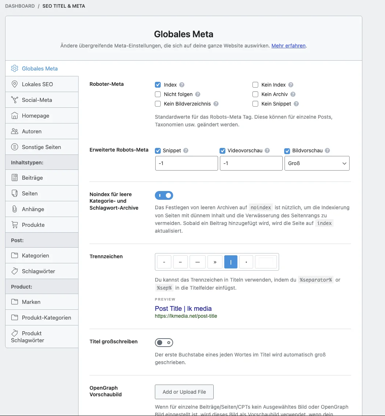The height and width of the screenshot is (416, 385).
Task: Click the tag icon next to Schlagwörter
Action: [15, 271]
